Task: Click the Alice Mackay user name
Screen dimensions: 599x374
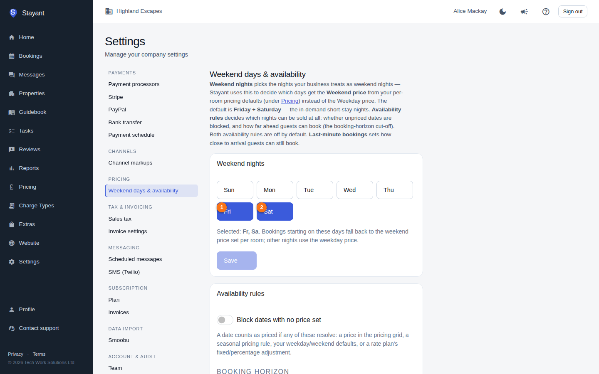Action: point(470,11)
